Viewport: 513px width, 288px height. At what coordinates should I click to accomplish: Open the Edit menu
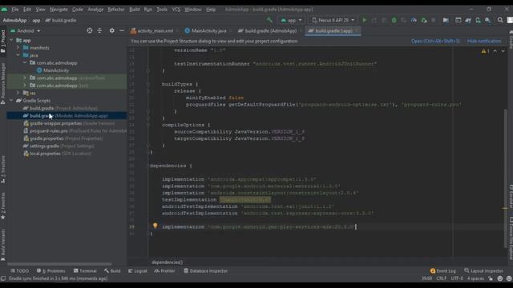(x=26, y=10)
